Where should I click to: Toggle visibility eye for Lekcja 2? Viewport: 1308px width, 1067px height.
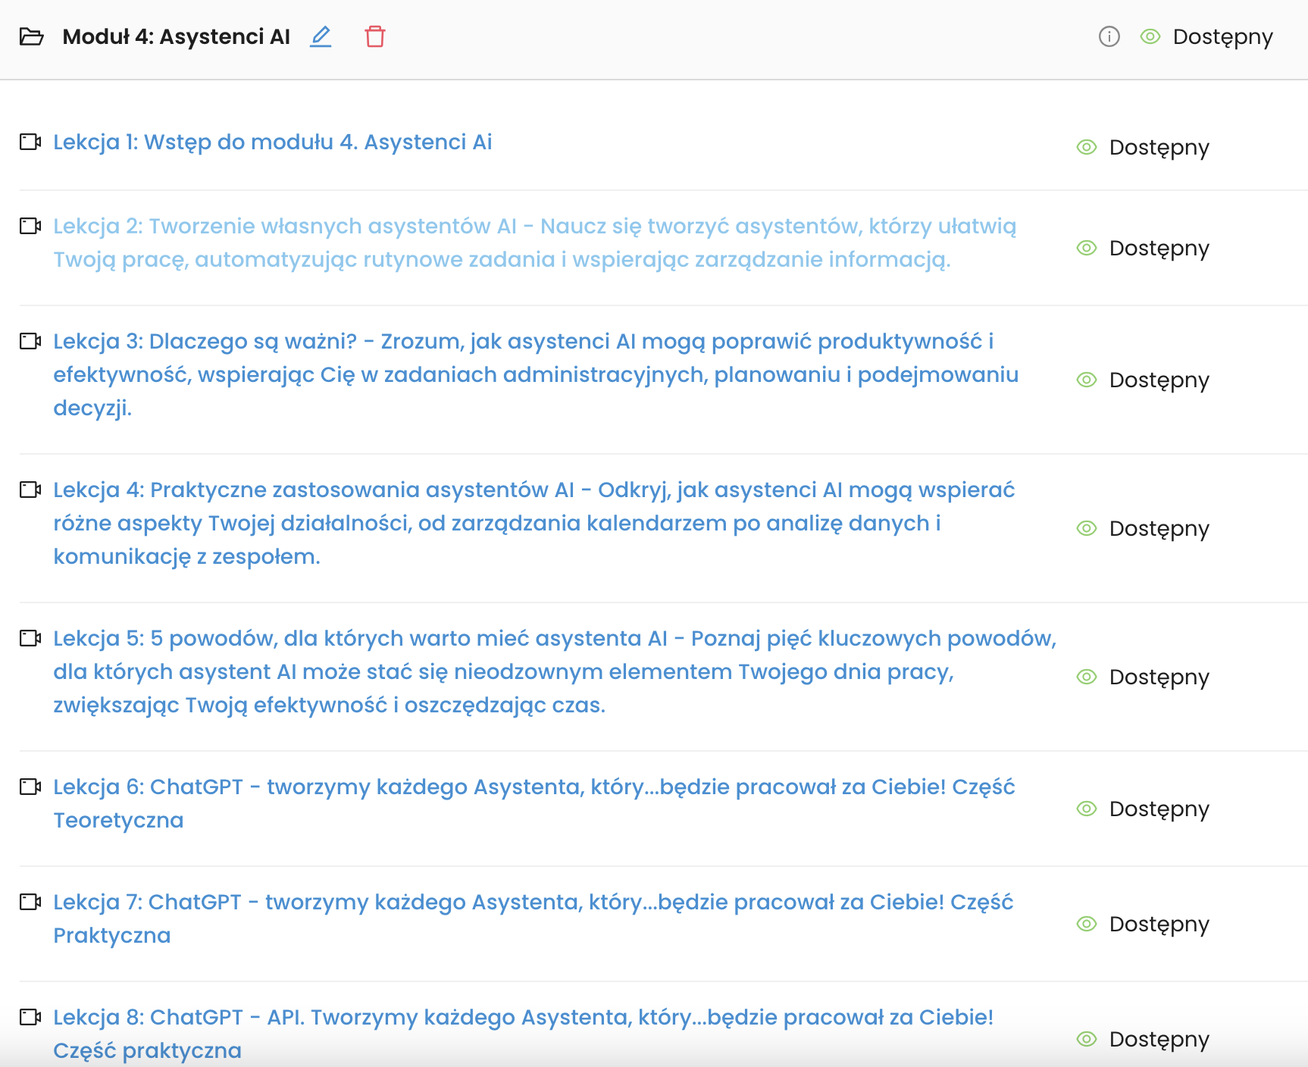tap(1087, 248)
